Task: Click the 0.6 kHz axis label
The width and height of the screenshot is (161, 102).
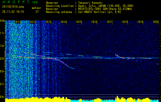Action: pos(2,97)
